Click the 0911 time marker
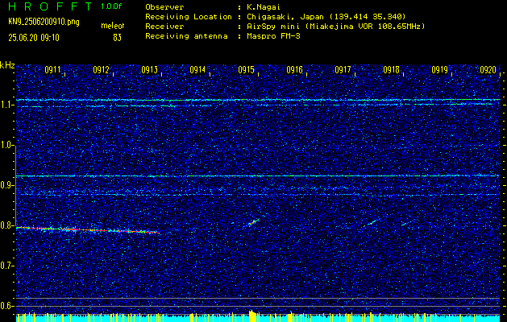 click(52, 70)
